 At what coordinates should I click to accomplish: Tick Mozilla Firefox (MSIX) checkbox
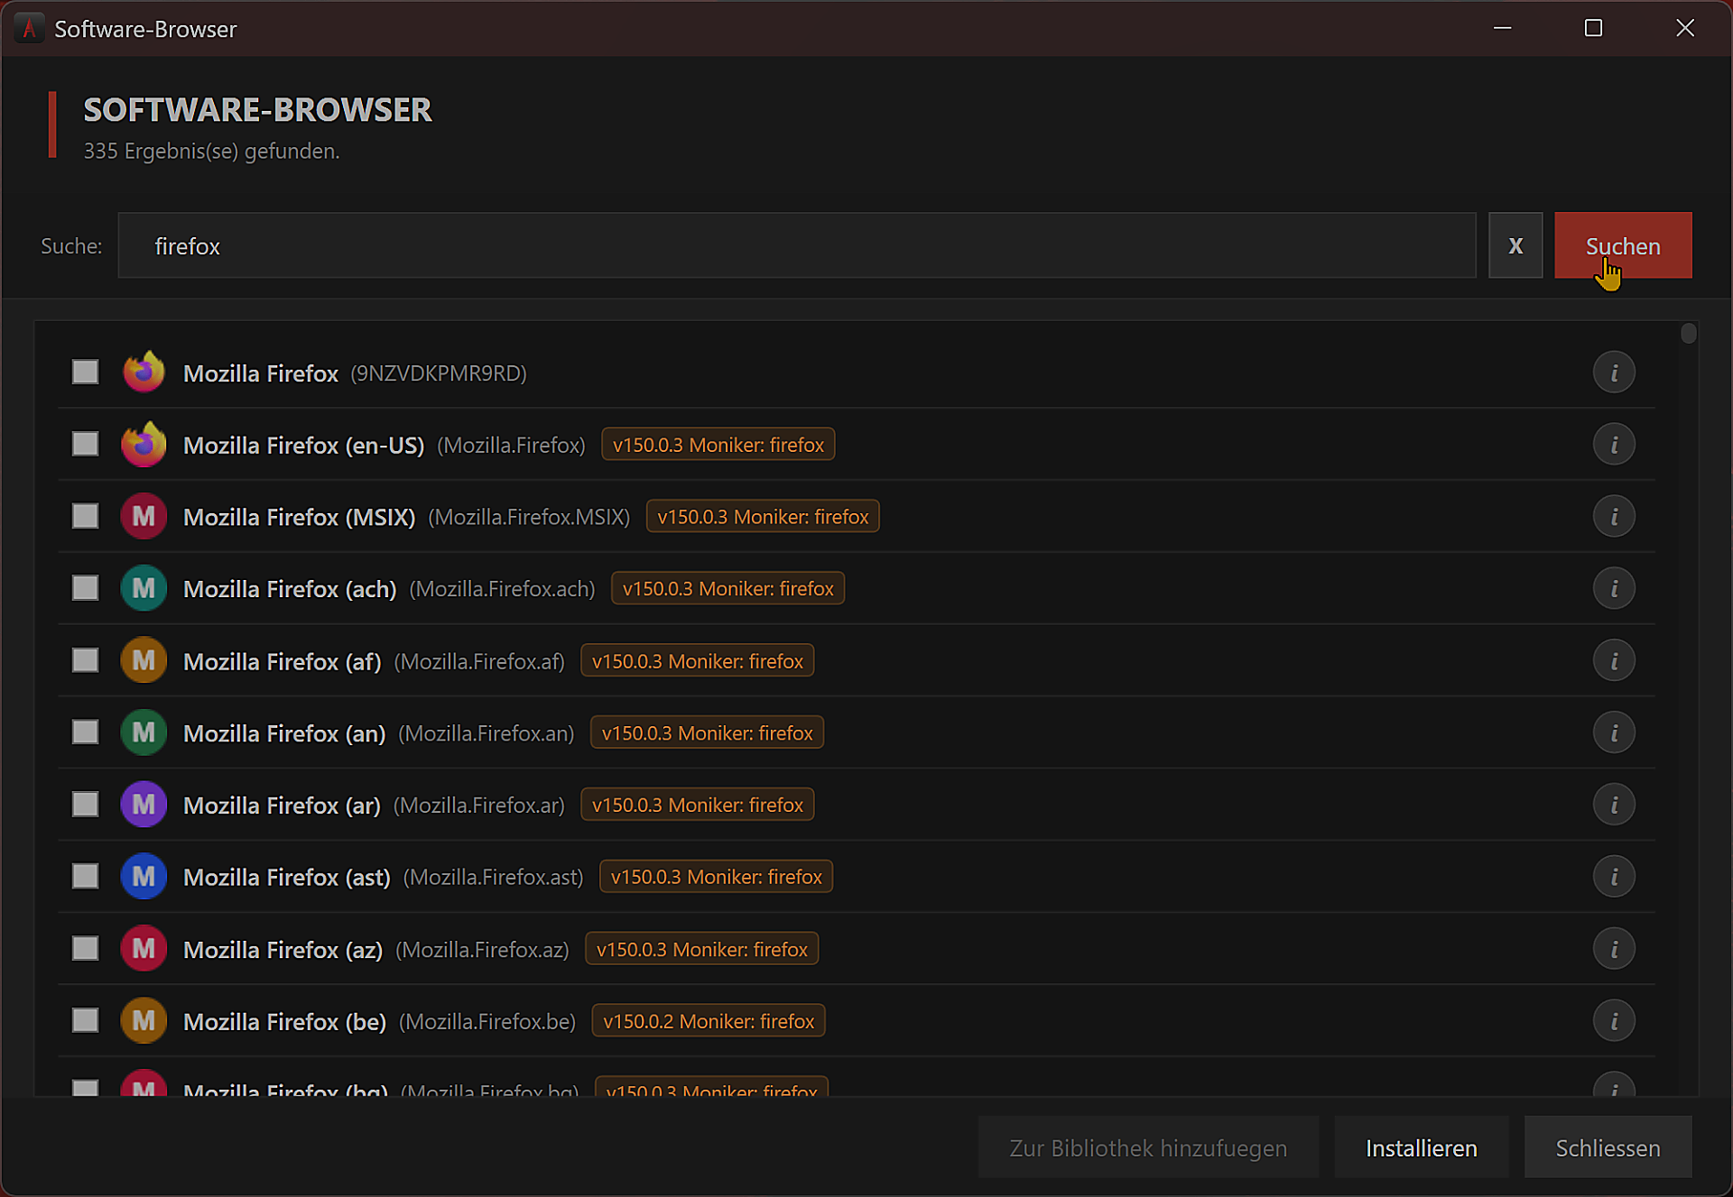(86, 516)
